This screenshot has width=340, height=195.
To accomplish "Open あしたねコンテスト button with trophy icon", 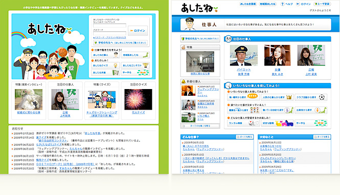I will click(x=135, y=66).
